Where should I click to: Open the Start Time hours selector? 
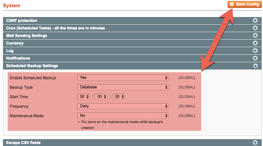tap(83, 97)
